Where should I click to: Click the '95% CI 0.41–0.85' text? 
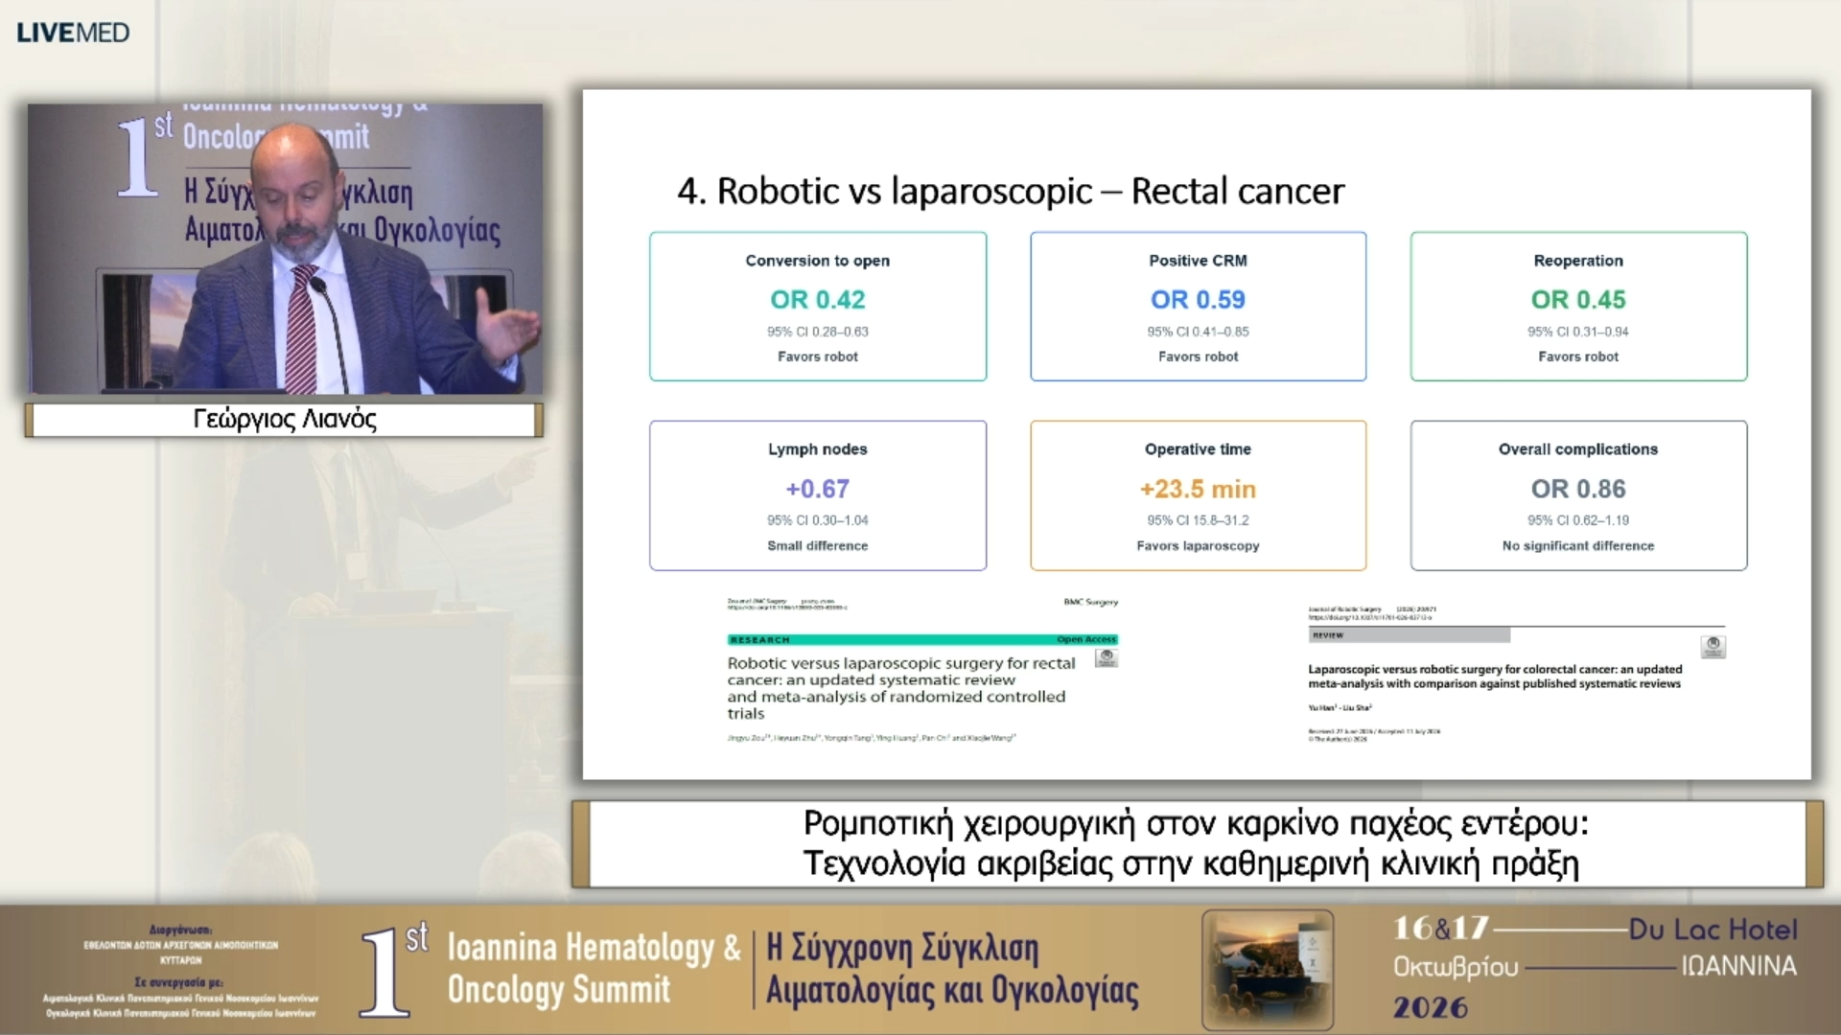click(x=1198, y=332)
